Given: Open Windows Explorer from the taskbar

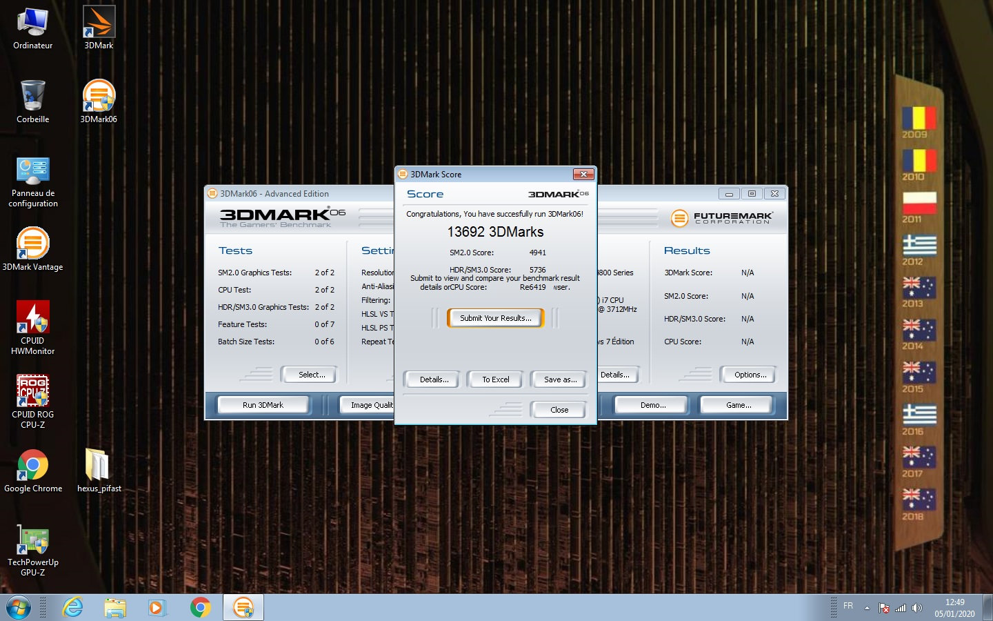Looking at the screenshot, I should point(115,607).
